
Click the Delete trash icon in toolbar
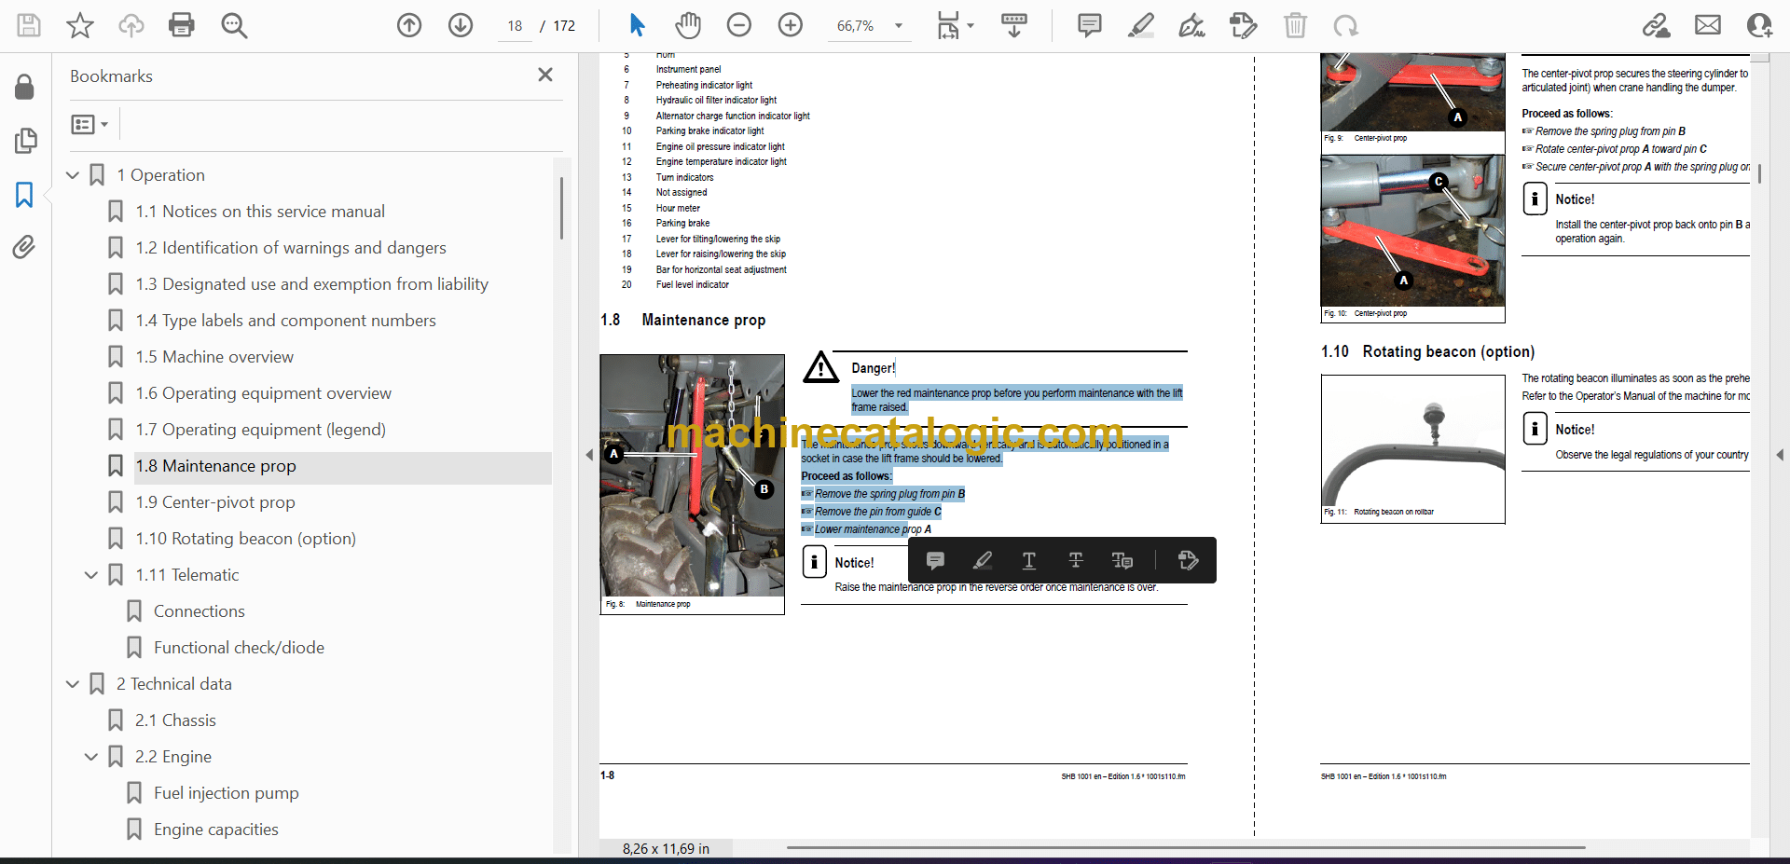coord(1295,25)
